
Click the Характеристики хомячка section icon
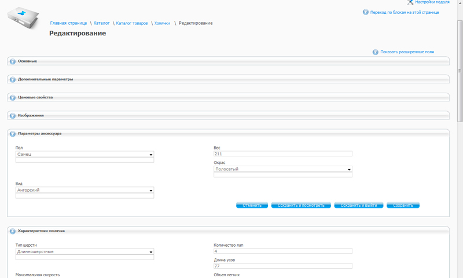point(13,231)
